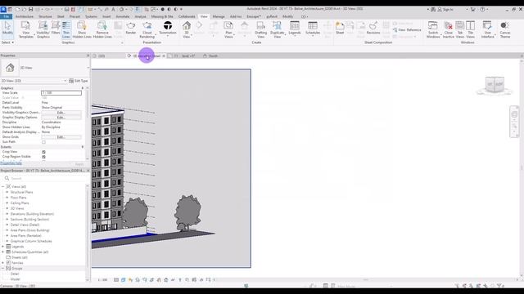Screen dimensions: 524x294
Task: Collapse Views (all) tree node
Action: pos(3,187)
